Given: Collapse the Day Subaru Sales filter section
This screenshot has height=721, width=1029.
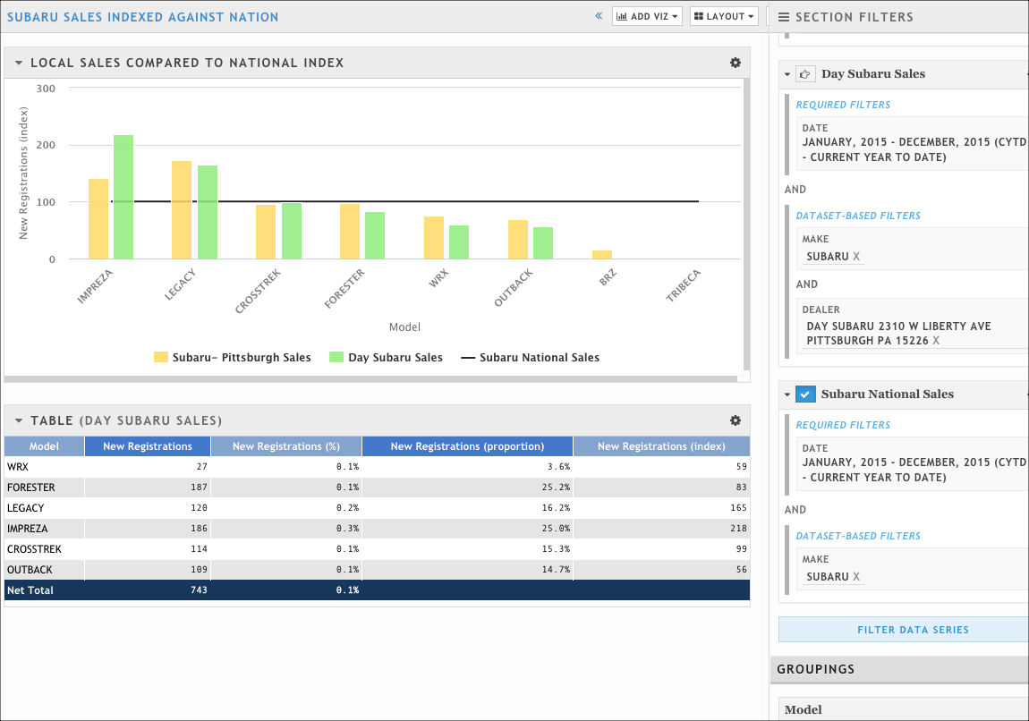Looking at the screenshot, I should pos(787,75).
